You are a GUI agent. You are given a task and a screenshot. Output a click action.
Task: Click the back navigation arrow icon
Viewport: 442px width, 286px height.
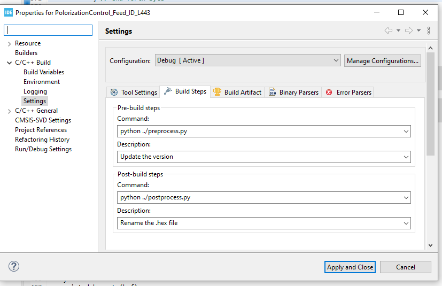pos(389,31)
